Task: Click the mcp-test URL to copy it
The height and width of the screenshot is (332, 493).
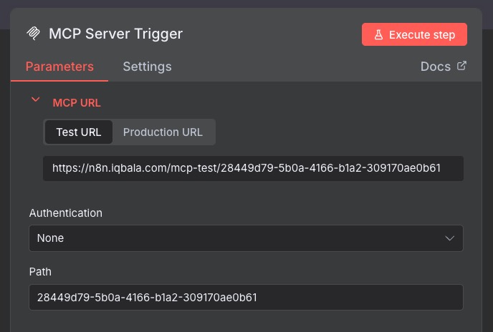Action: (x=246, y=169)
